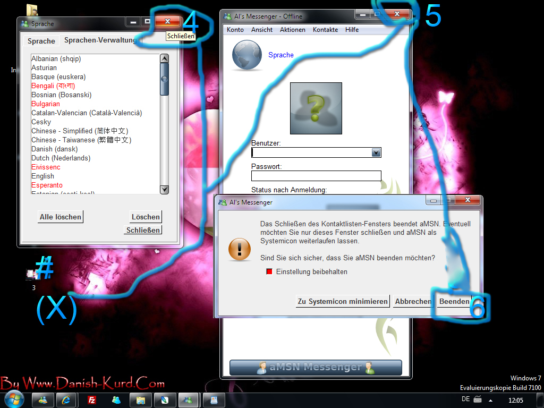Select the red Eivissenc entry
This screenshot has height=408, width=544.
(46, 167)
